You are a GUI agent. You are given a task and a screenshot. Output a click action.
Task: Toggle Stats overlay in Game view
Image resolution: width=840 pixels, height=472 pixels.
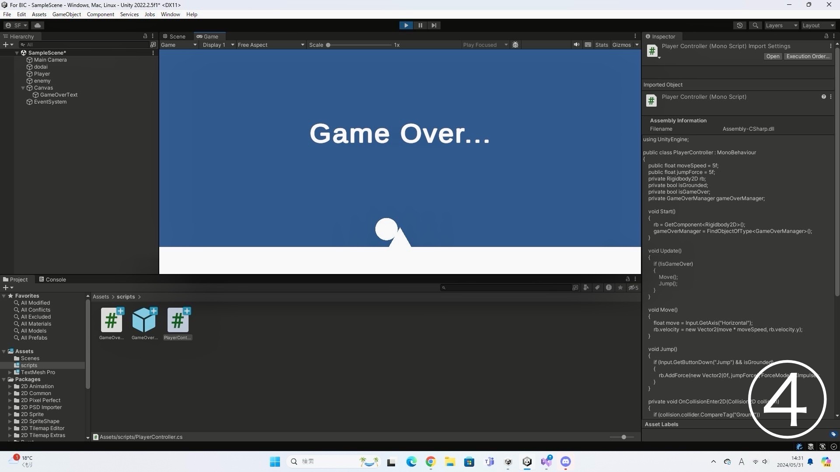(x=601, y=45)
